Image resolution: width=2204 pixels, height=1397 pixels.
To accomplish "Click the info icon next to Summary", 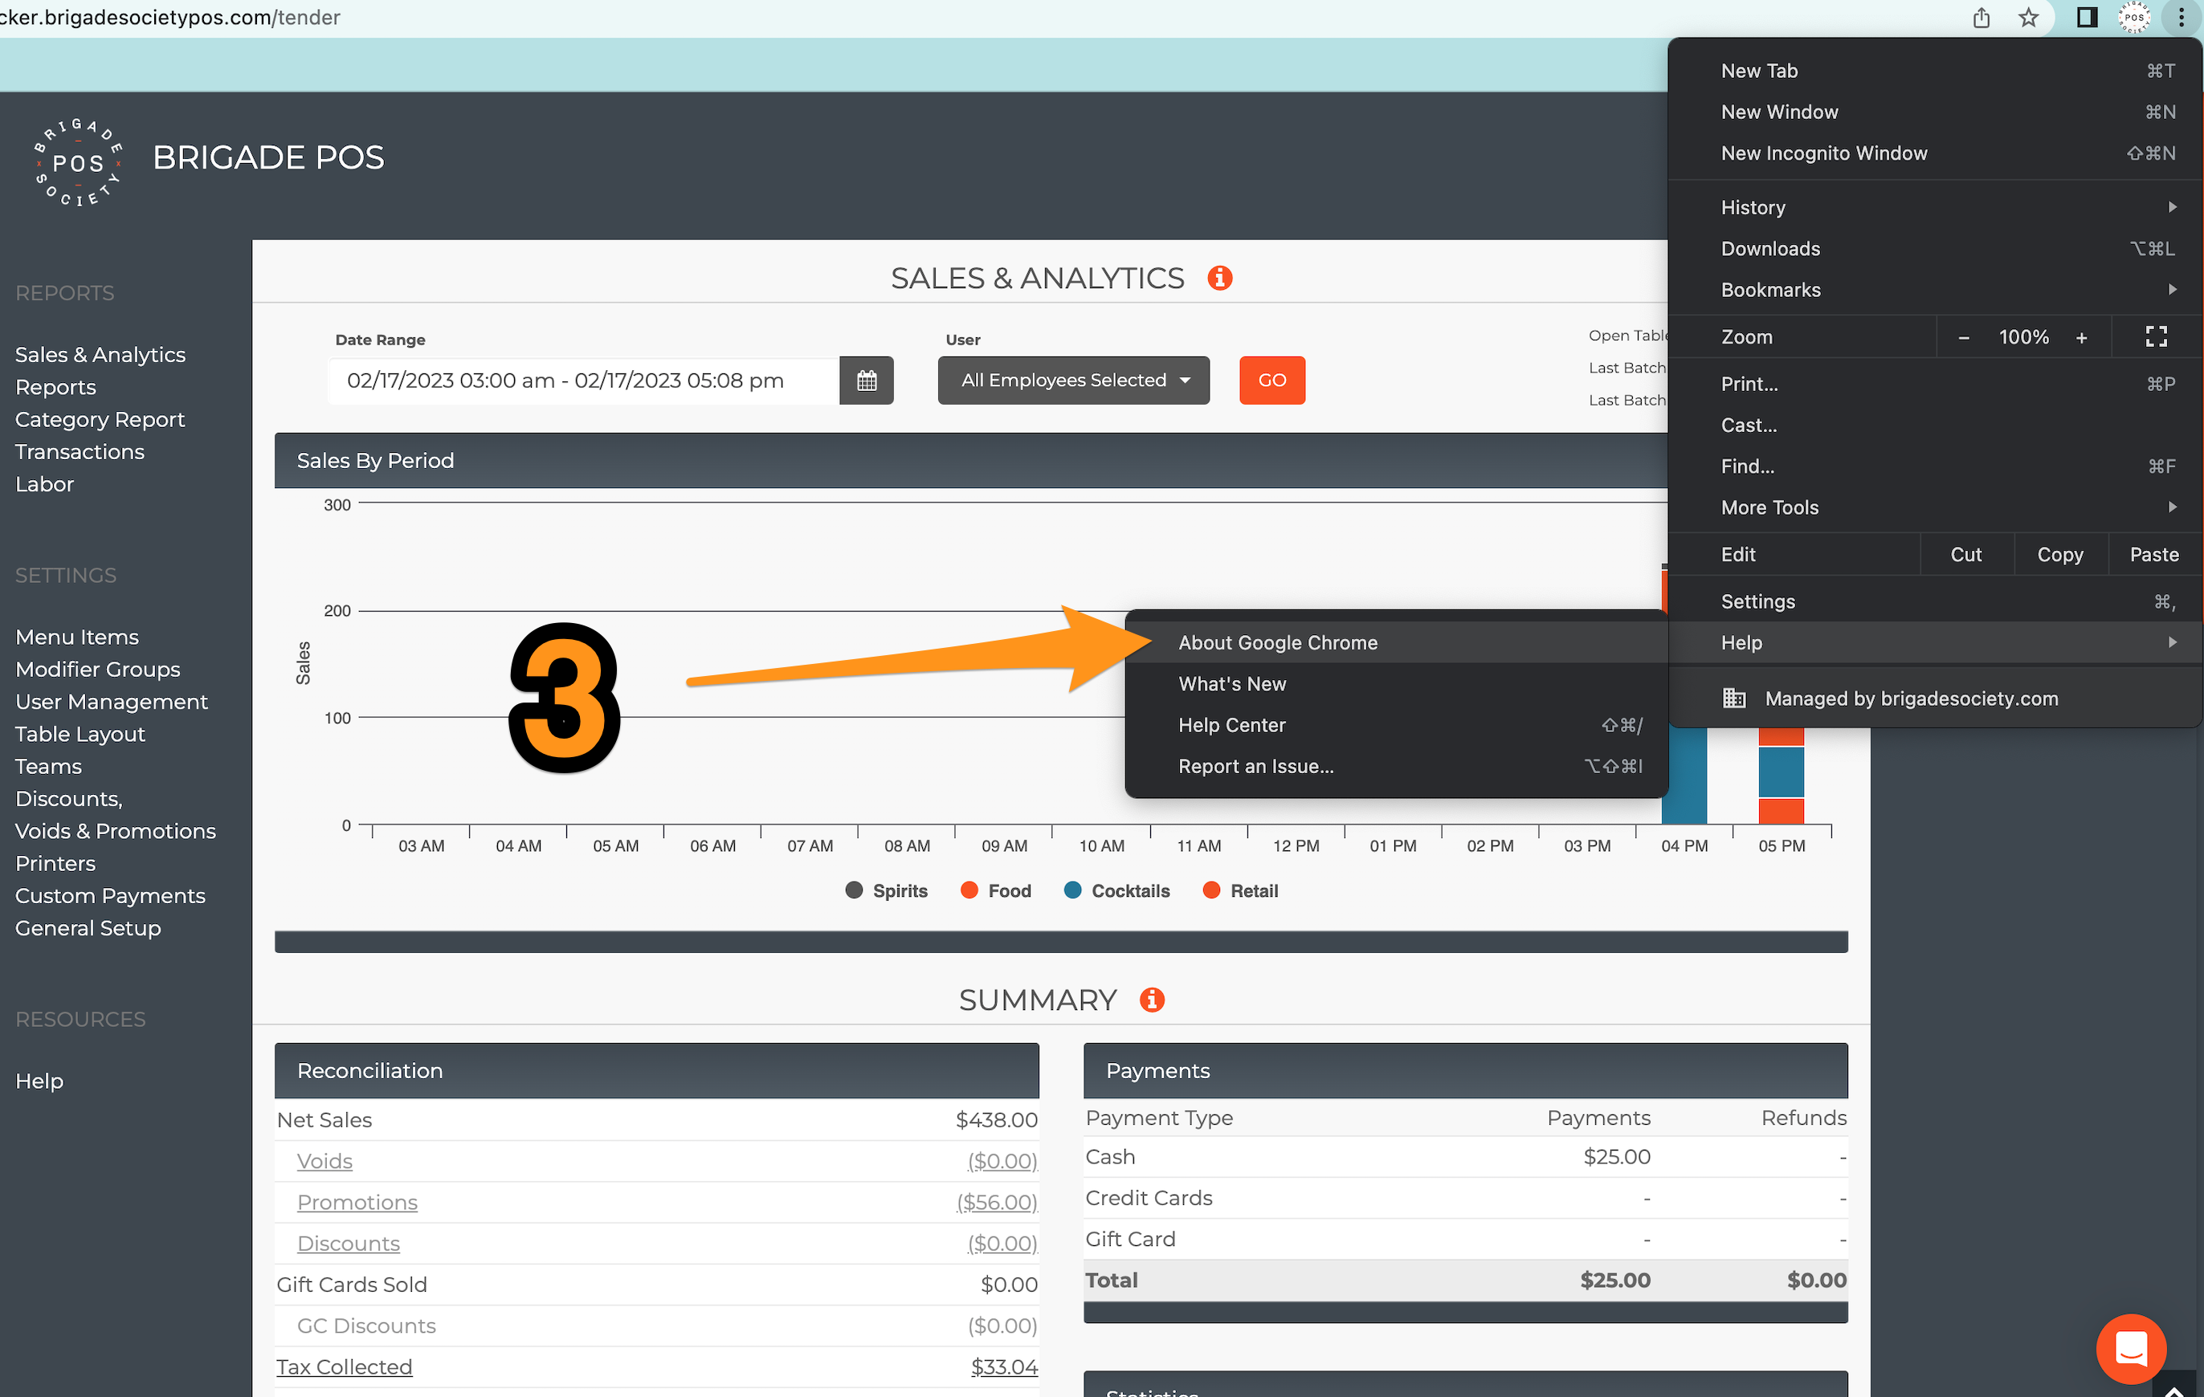I will coord(1152,999).
